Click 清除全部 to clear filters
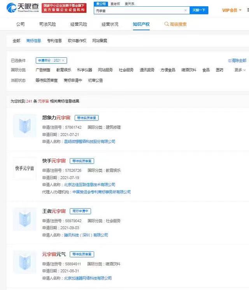Viewport: 249px width, 290px height. (x=237, y=60)
